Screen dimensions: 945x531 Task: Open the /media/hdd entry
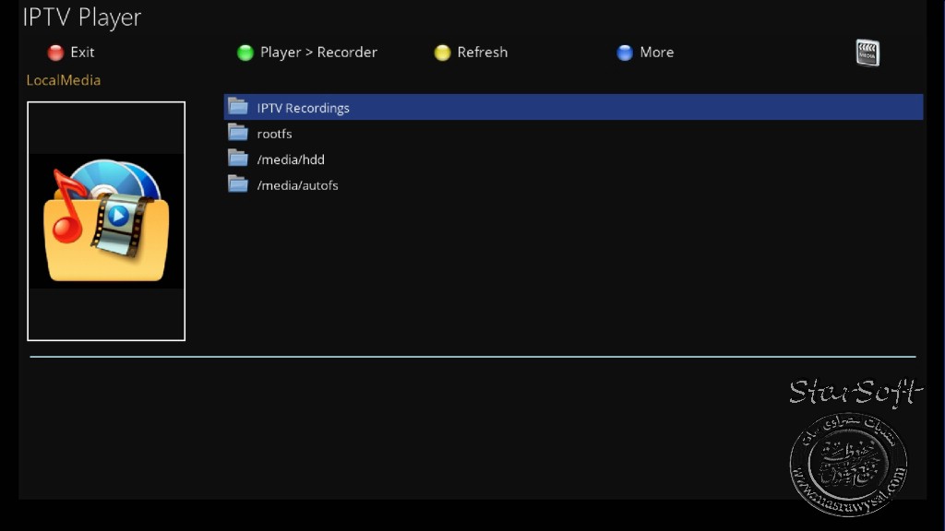[x=573, y=159]
